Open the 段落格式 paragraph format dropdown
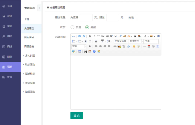The width and height of the screenshot is (195, 125). click(136, 41)
